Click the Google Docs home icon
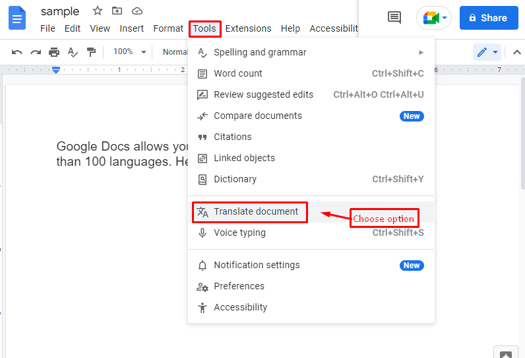Image resolution: width=525 pixels, height=358 pixels. (x=16, y=18)
